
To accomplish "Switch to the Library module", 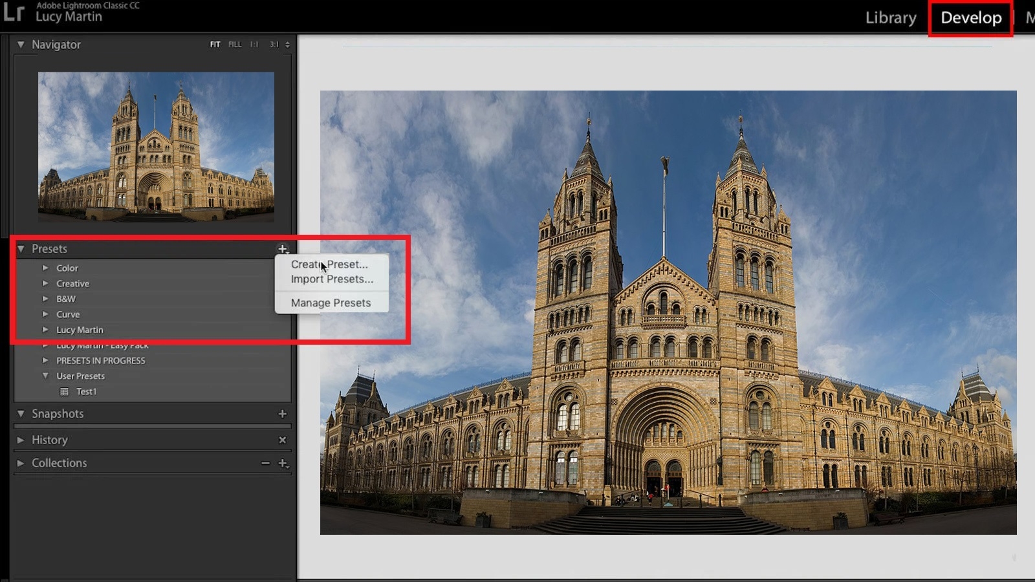I will 890,18.
